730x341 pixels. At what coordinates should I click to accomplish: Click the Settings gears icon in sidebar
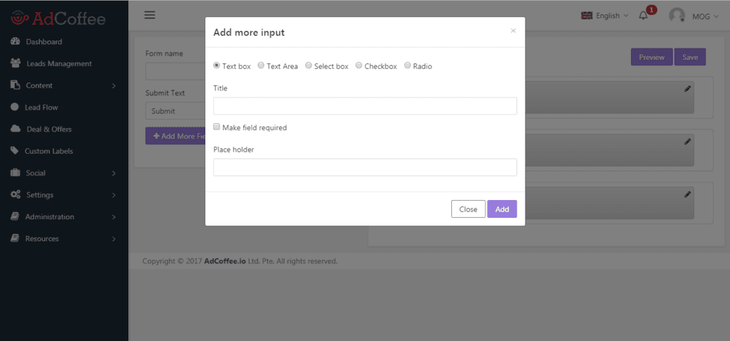click(16, 194)
